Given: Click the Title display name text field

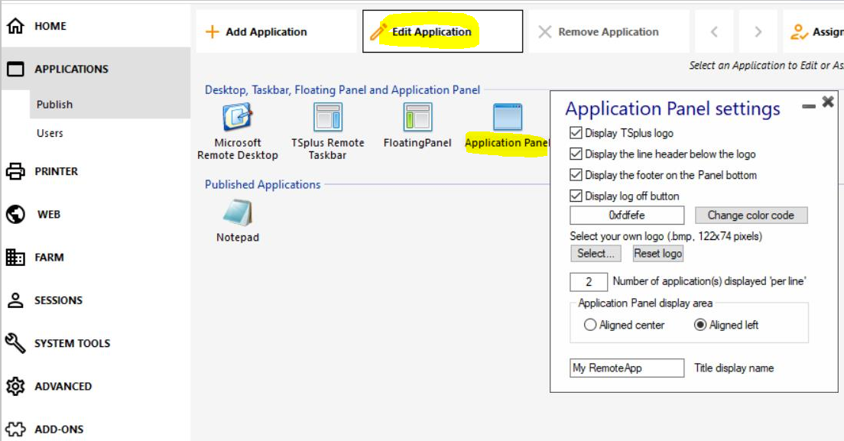Looking at the screenshot, I should [x=627, y=368].
